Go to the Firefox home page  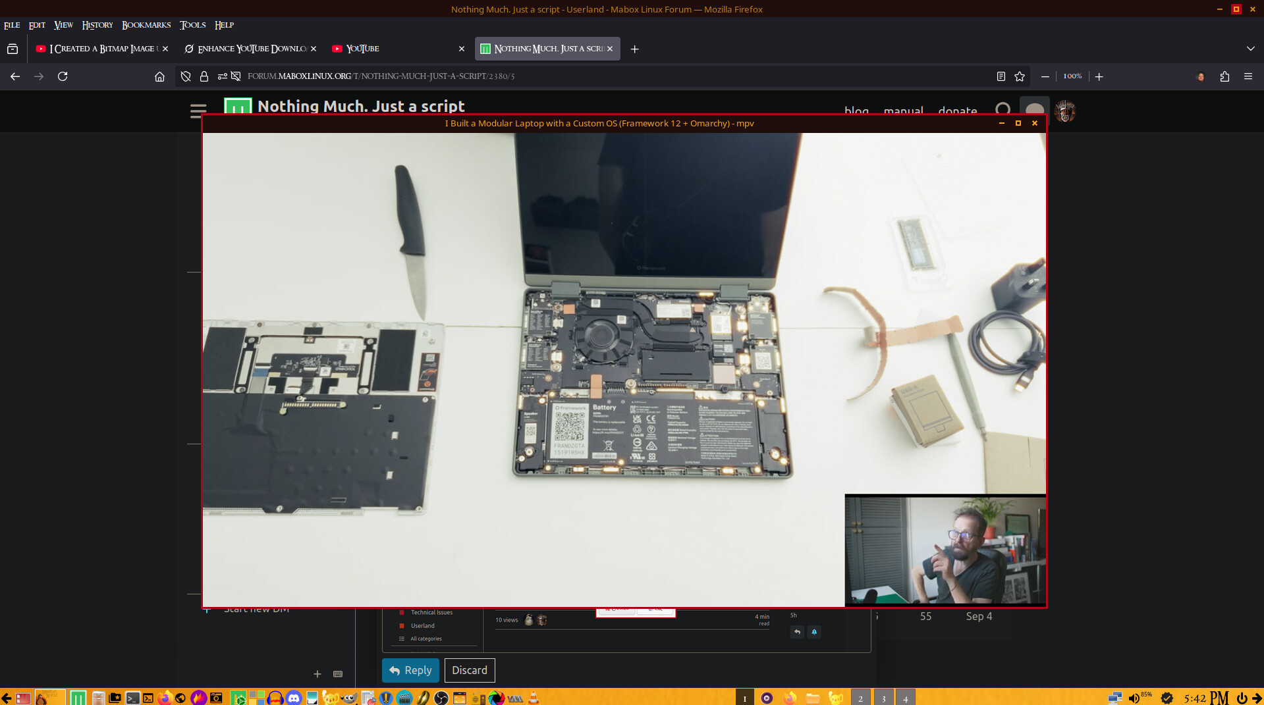tap(159, 76)
